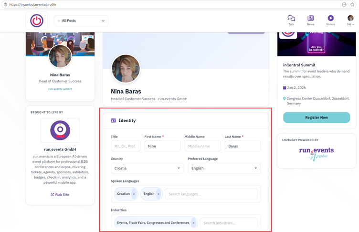Open the Talk chat icon
Image resolution: width=359 pixels, height=232 pixels.
pos(291,18)
